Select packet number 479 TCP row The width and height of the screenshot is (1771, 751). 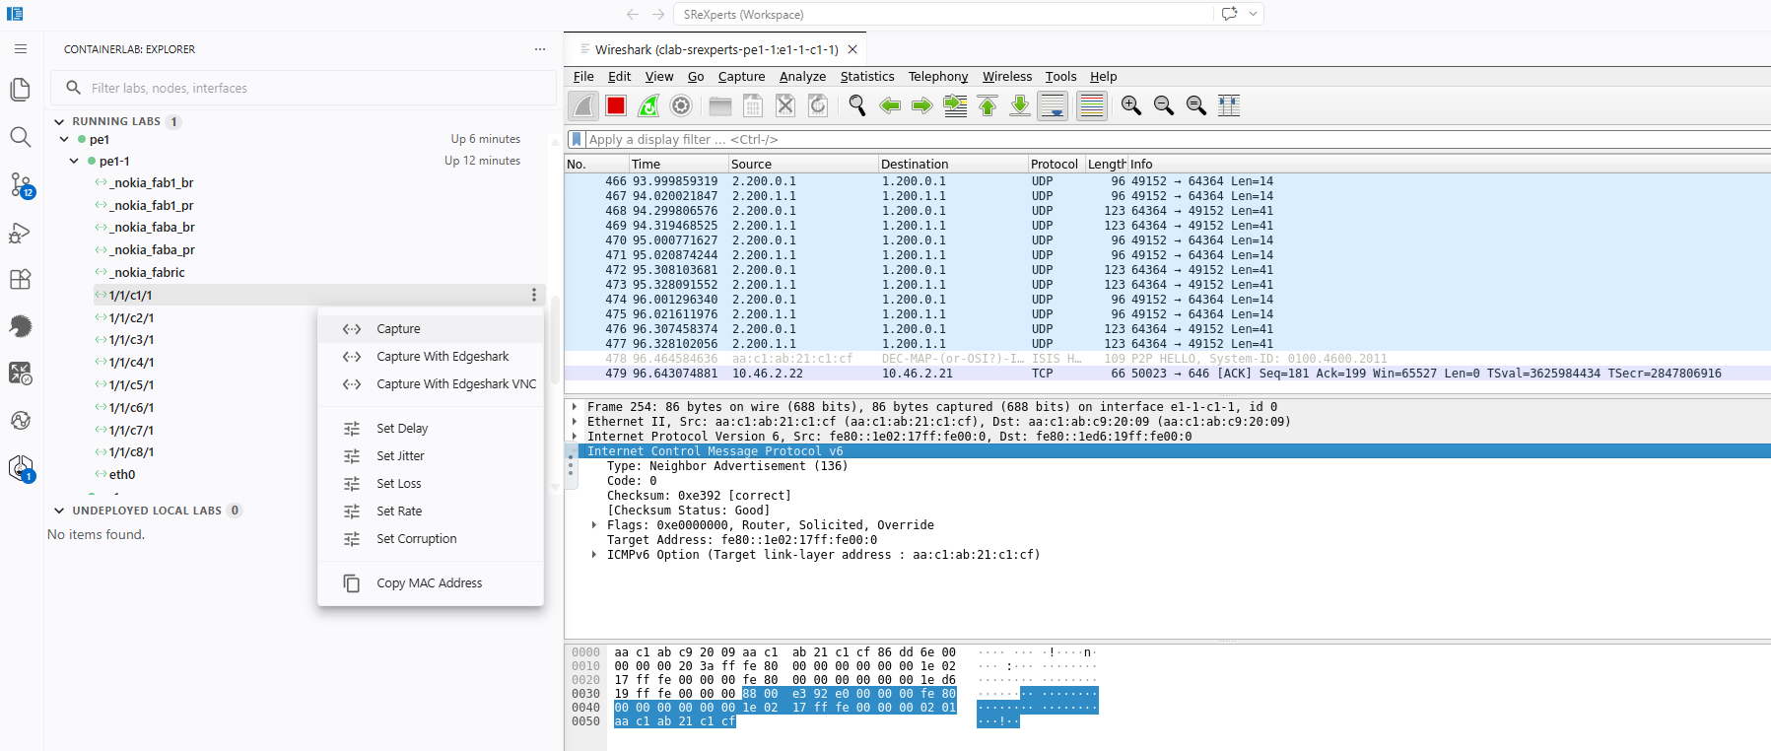[1167, 374]
